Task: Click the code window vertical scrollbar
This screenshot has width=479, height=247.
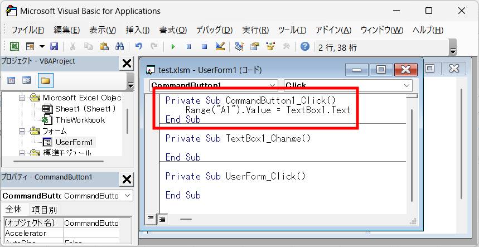Action: coord(412,156)
